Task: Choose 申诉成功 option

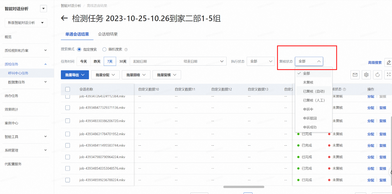Action: pyautogui.click(x=313, y=127)
